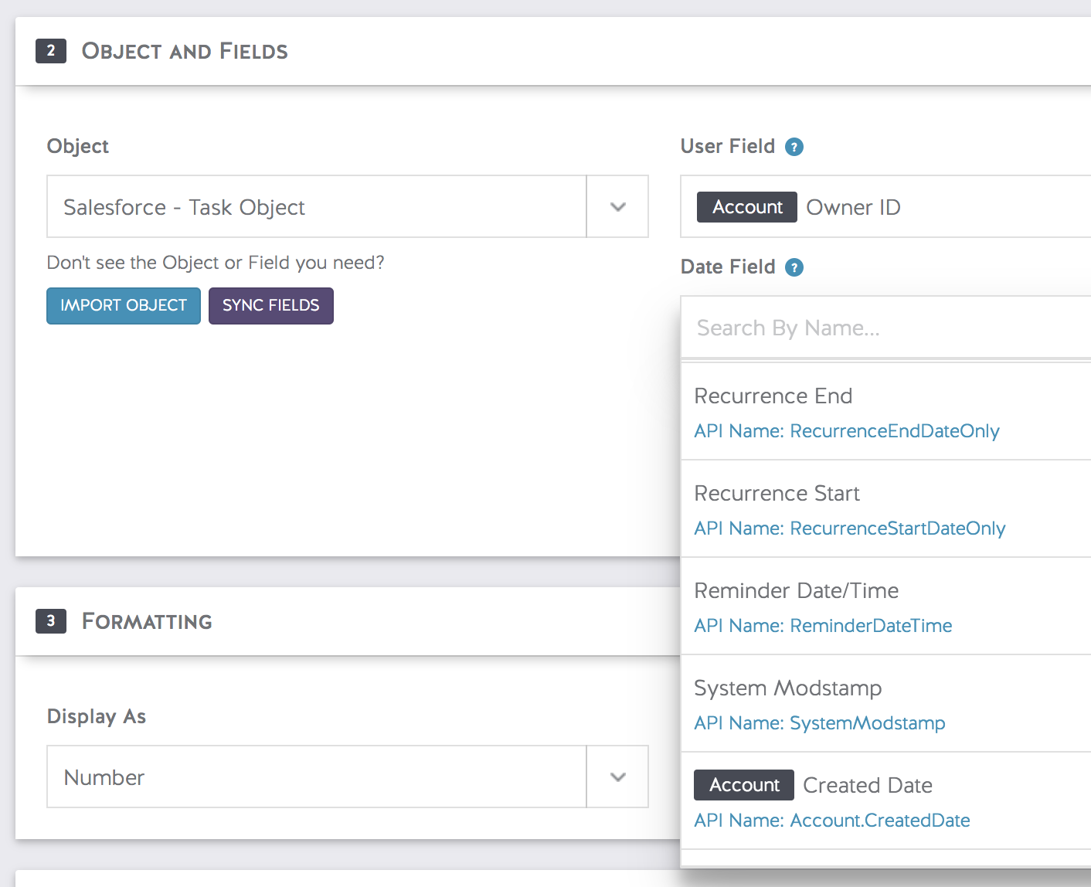Click the Date Field help icon
1091x887 pixels.
pyautogui.click(x=794, y=267)
